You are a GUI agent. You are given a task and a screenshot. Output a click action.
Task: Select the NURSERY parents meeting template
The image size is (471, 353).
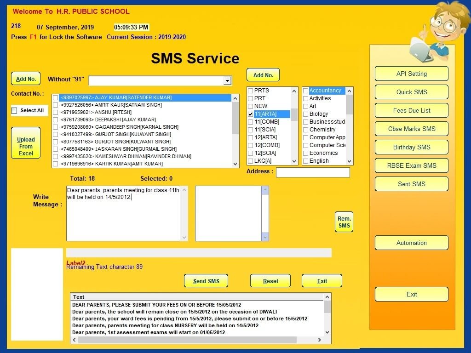[165, 325]
